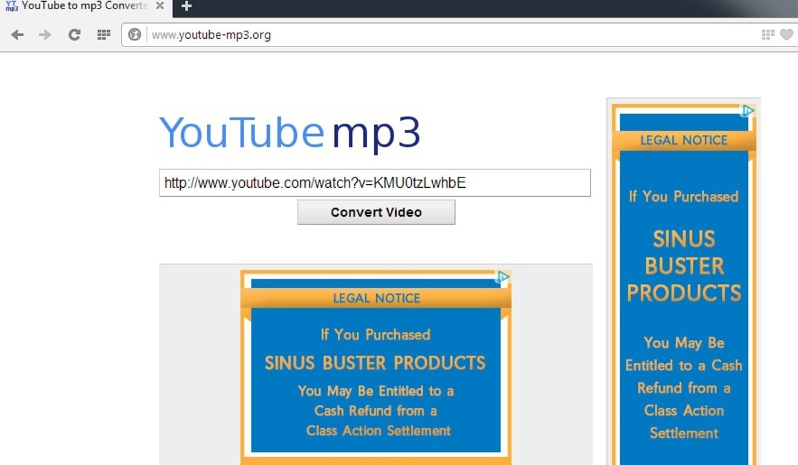The width and height of the screenshot is (798, 465).
Task: Click the AdChoices icon on the right sidebar ad
Action: pyautogui.click(x=748, y=111)
